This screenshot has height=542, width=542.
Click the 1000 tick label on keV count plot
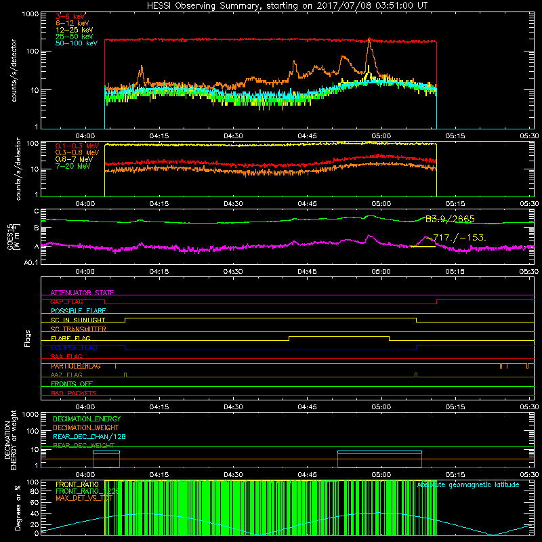[x=30, y=14]
